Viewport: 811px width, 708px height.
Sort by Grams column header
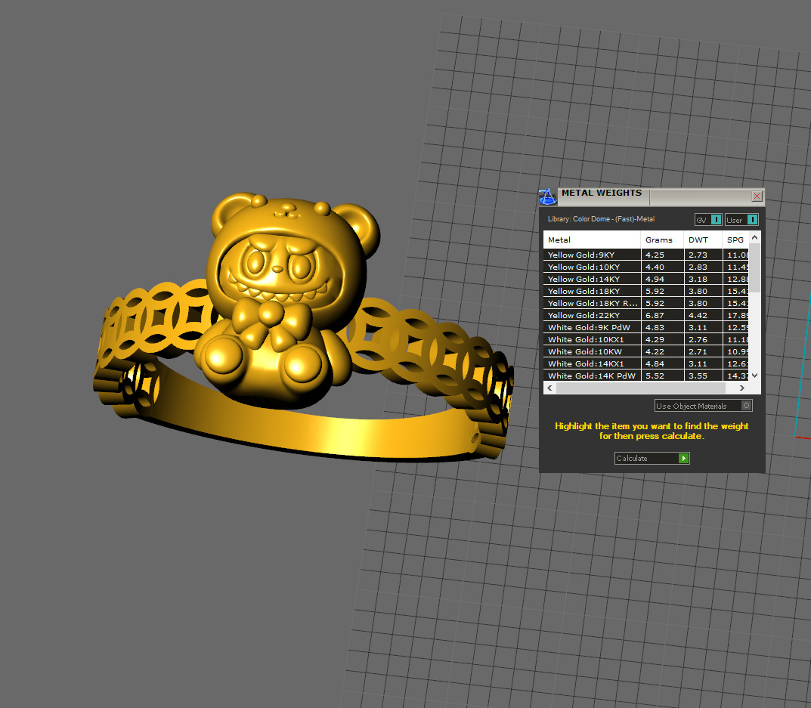click(x=662, y=240)
